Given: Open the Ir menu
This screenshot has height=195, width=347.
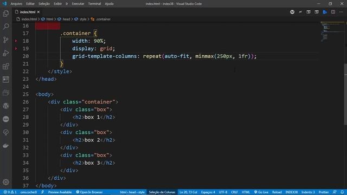Looking at the screenshot, I should (x=67, y=4).
